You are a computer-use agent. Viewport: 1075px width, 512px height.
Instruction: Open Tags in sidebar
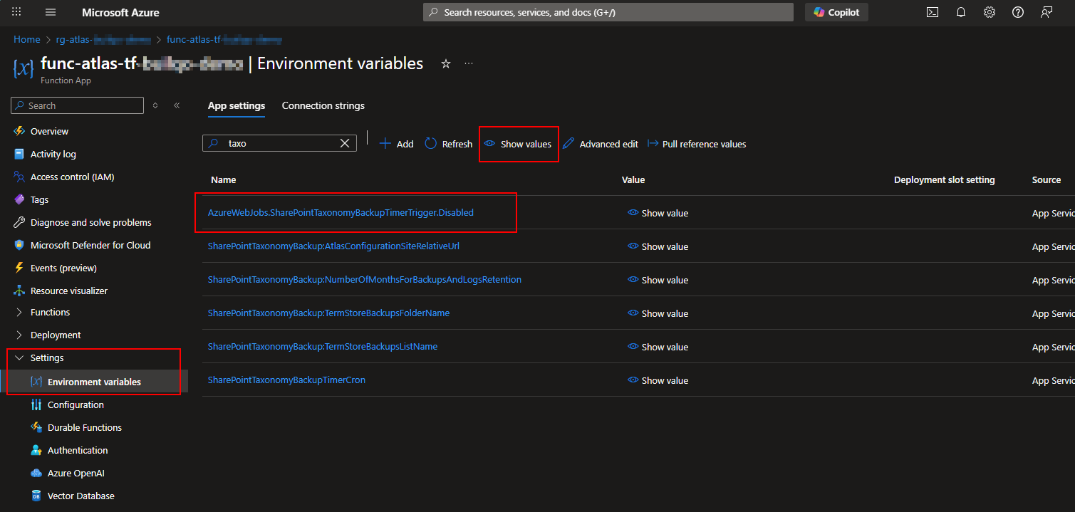[x=39, y=199]
